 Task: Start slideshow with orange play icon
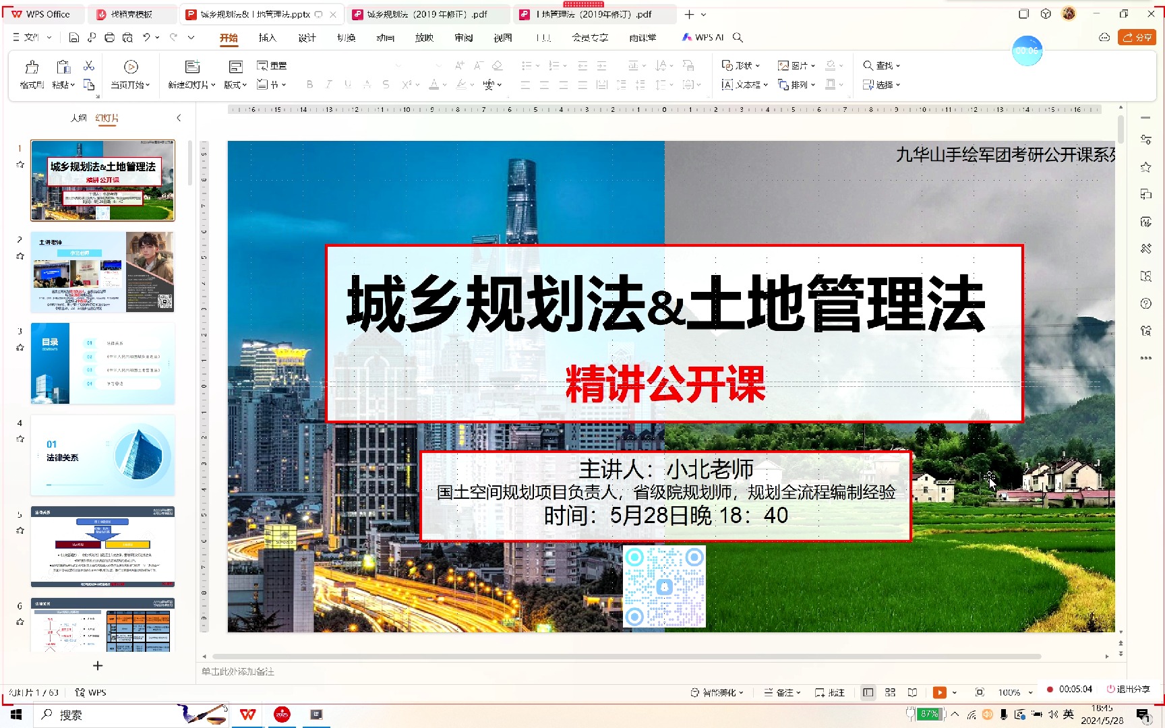pos(939,692)
